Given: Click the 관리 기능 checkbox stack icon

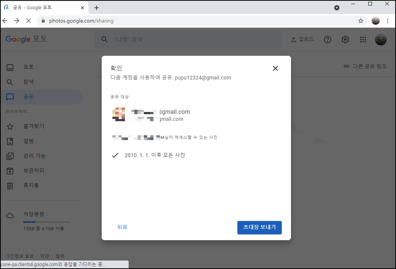Looking at the screenshot, I should click(x=10, y=156).
